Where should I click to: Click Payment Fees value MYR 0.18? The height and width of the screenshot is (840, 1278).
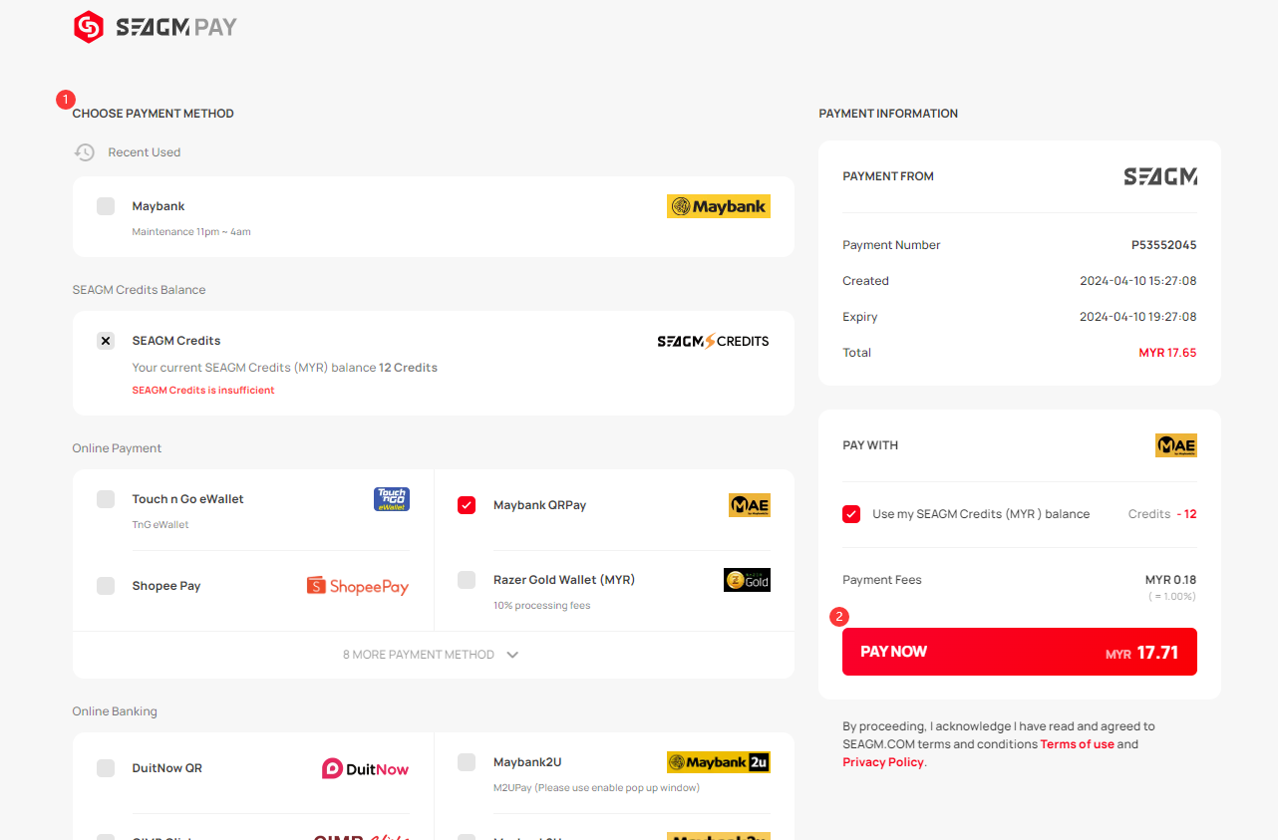[1170, 580]
